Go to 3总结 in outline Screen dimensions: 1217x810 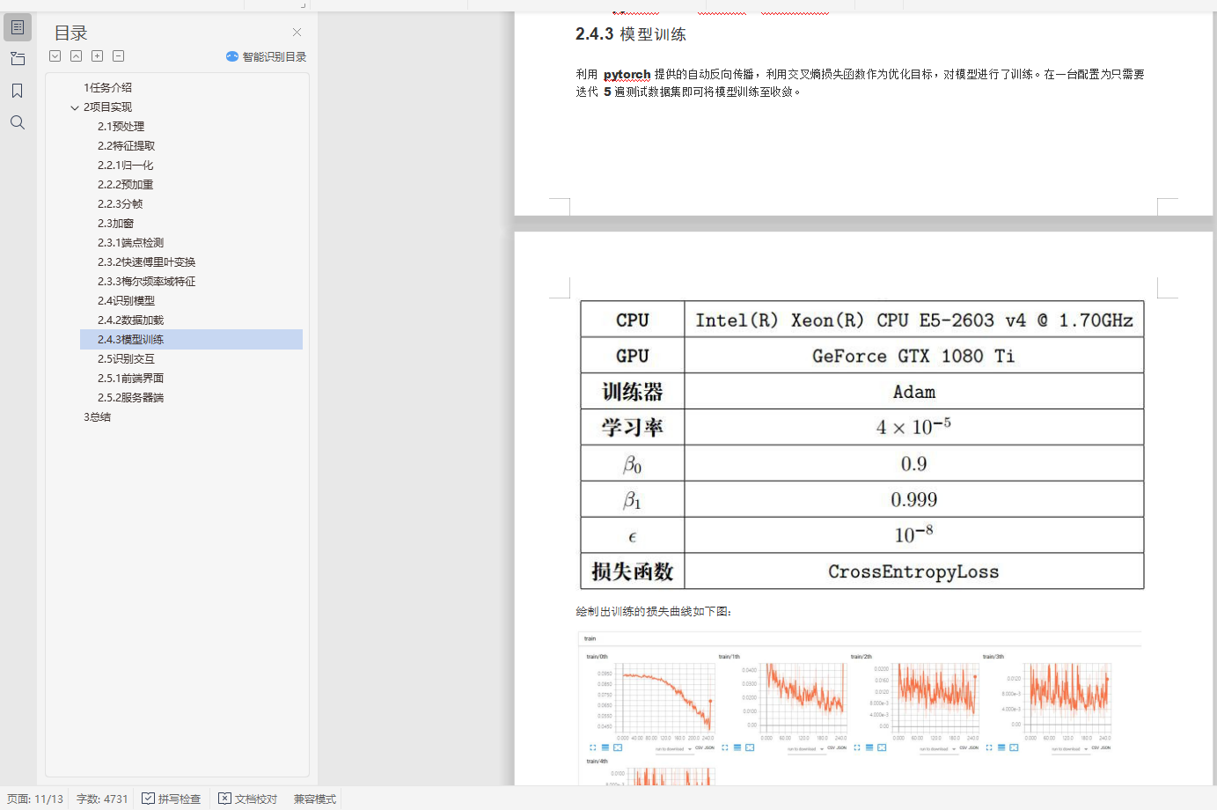coord(97,417)
